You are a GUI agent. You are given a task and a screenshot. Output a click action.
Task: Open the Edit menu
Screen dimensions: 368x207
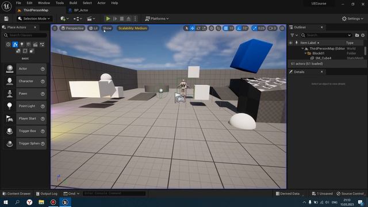(29, 3)
